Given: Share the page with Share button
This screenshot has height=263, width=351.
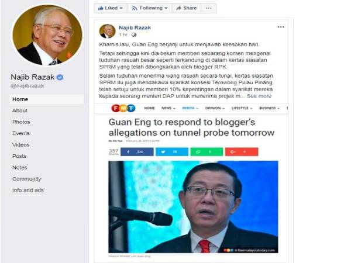Looking at the screenshot, I should coord(187,8).
